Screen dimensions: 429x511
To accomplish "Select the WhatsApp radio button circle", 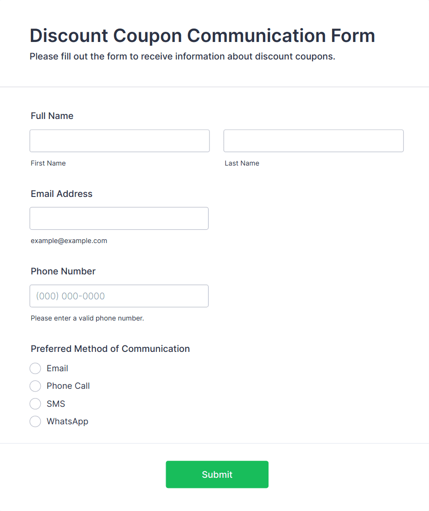I will [x=36, y=422].
